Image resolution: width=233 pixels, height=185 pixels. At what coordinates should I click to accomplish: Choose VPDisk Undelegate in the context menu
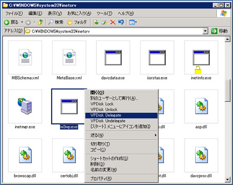(x=121, y=121)
